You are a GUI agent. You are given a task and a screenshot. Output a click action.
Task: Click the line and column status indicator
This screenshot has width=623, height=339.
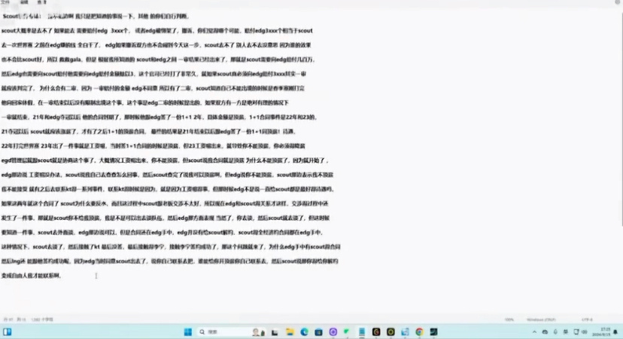coord(15,319)
